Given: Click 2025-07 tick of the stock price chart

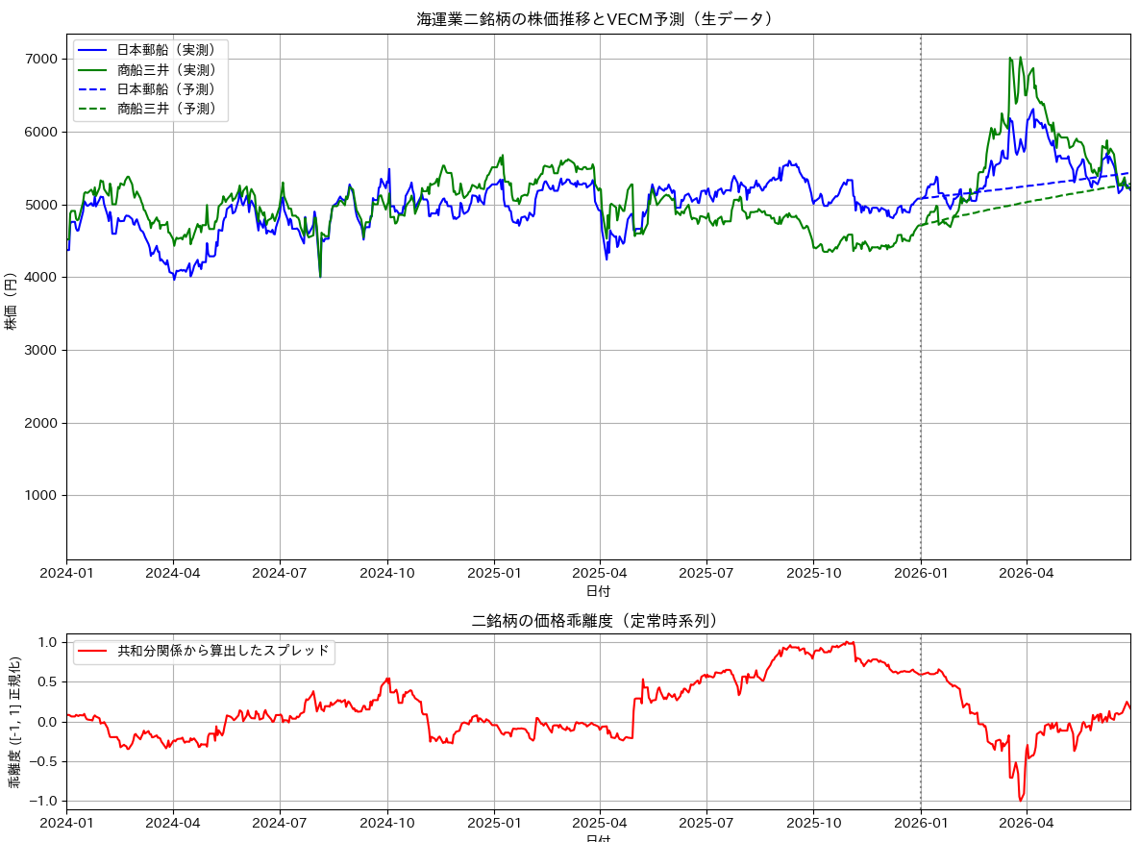Looking at the screenshot, I should [706, 573].
